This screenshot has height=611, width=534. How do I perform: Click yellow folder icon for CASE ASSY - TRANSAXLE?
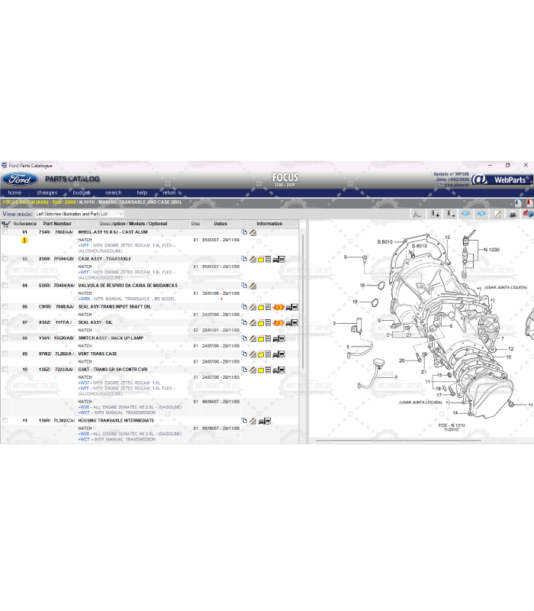coord(261,260)
